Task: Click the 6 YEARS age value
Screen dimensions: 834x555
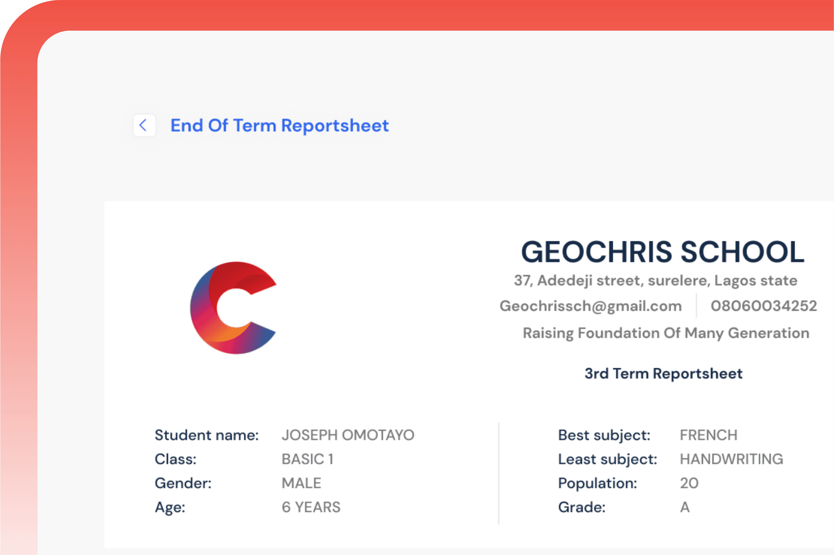Action: click(311, 507)
